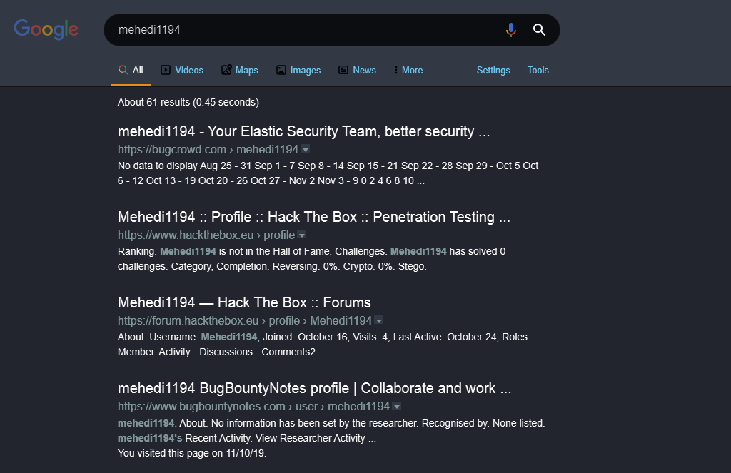Screen dimensions: 731x473
Task: Open the More search categories menu
Action: pos(408,71)
